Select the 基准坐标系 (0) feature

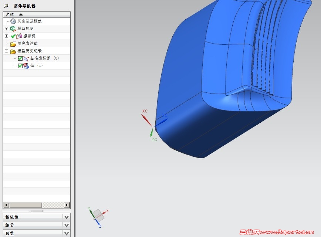[x=37, y=58]
